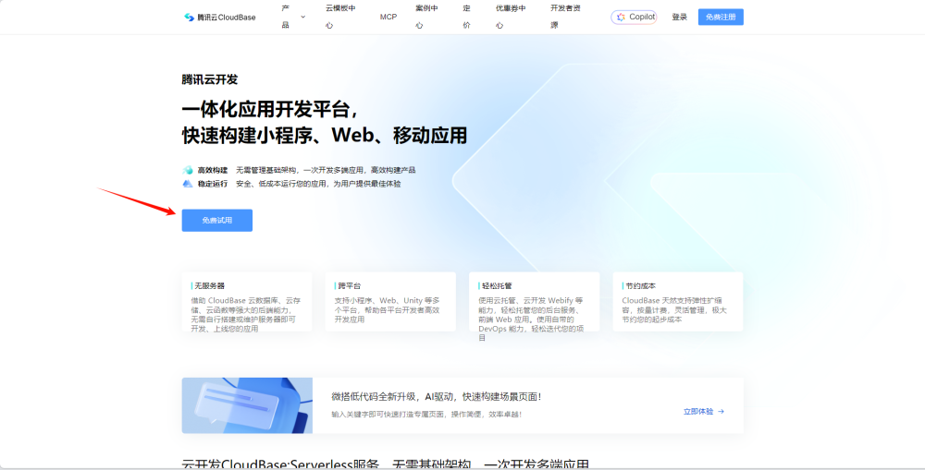Open 优惠券中心 in the navigation

(511, 17)
